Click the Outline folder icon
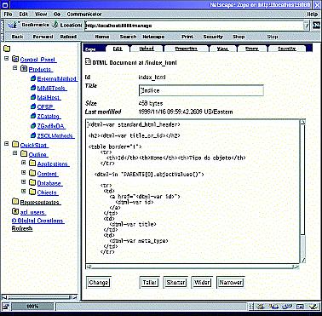This screenshot has width=322, height=316. [24, 154]
